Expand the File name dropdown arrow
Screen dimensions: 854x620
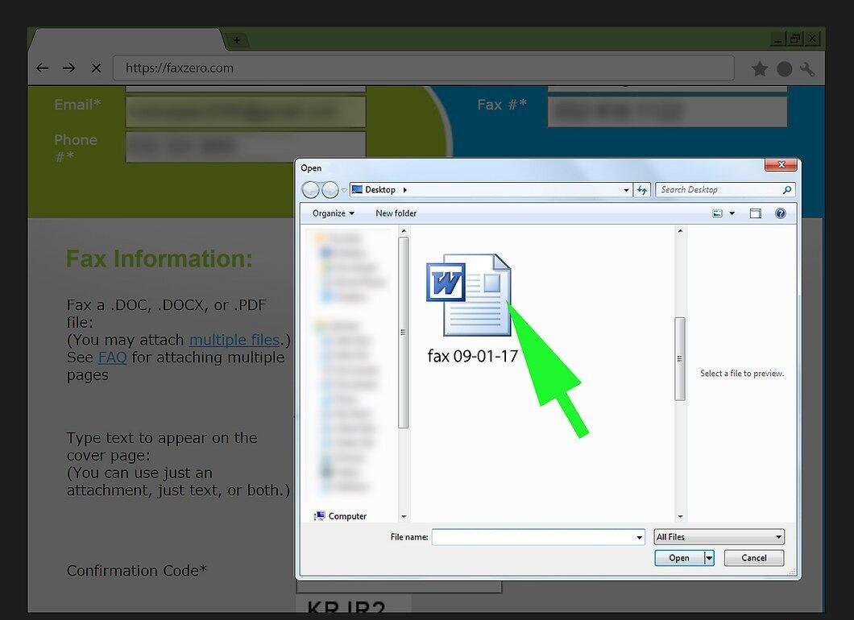point(640,538)
